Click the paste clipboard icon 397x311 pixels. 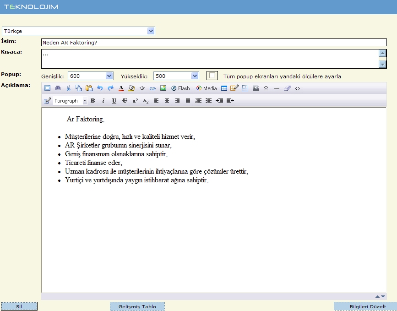pyautogui.click(x=89, y=88)
